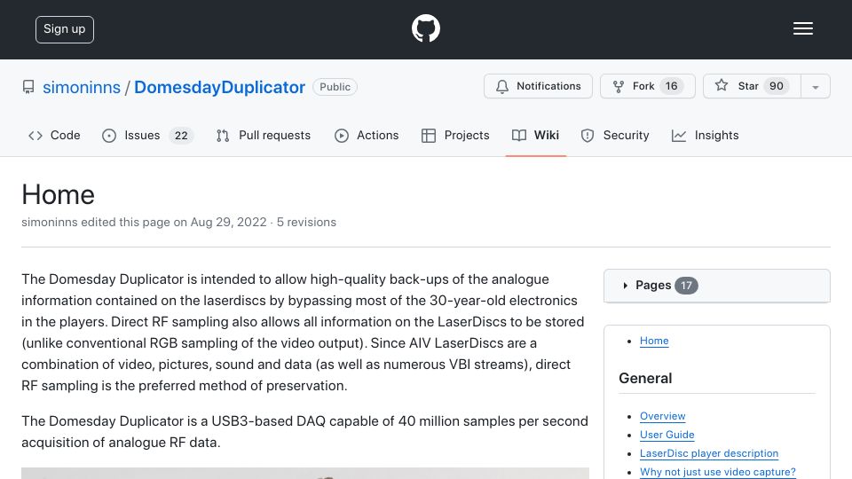Click the General sidebar heading
Viewport: 852px width, 479px height.
coord(645,378)
